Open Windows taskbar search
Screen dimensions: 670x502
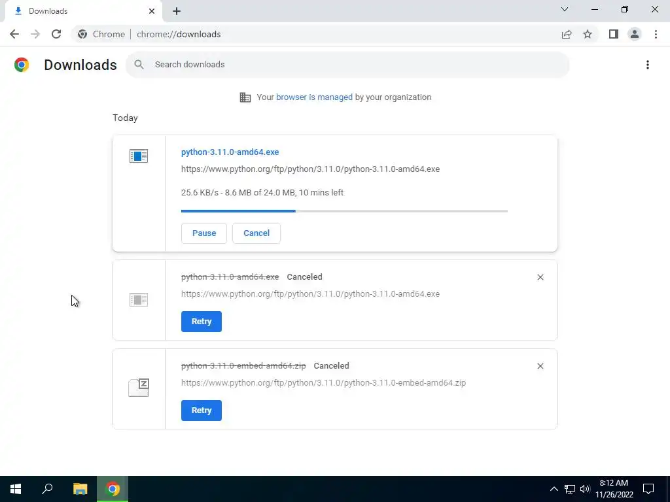point(47,489)
